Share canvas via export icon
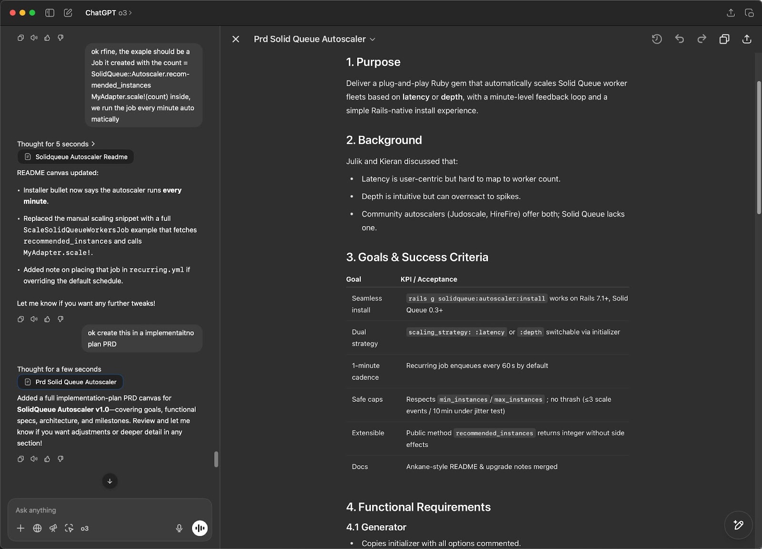Screen dimensions: 762x549 click(747, 39)
